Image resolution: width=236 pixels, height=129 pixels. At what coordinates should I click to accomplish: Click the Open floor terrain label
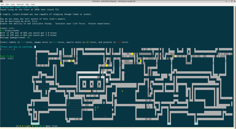pos(52,126)
